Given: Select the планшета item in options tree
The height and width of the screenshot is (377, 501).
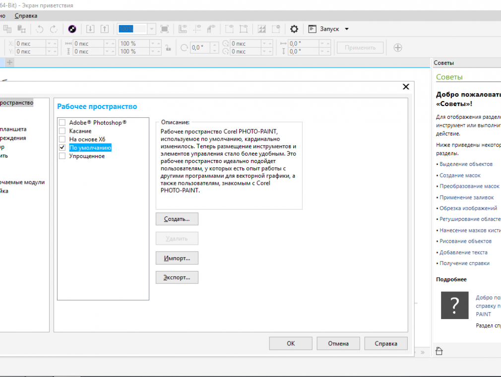Looking at the screenshot, I should [13, 129].
